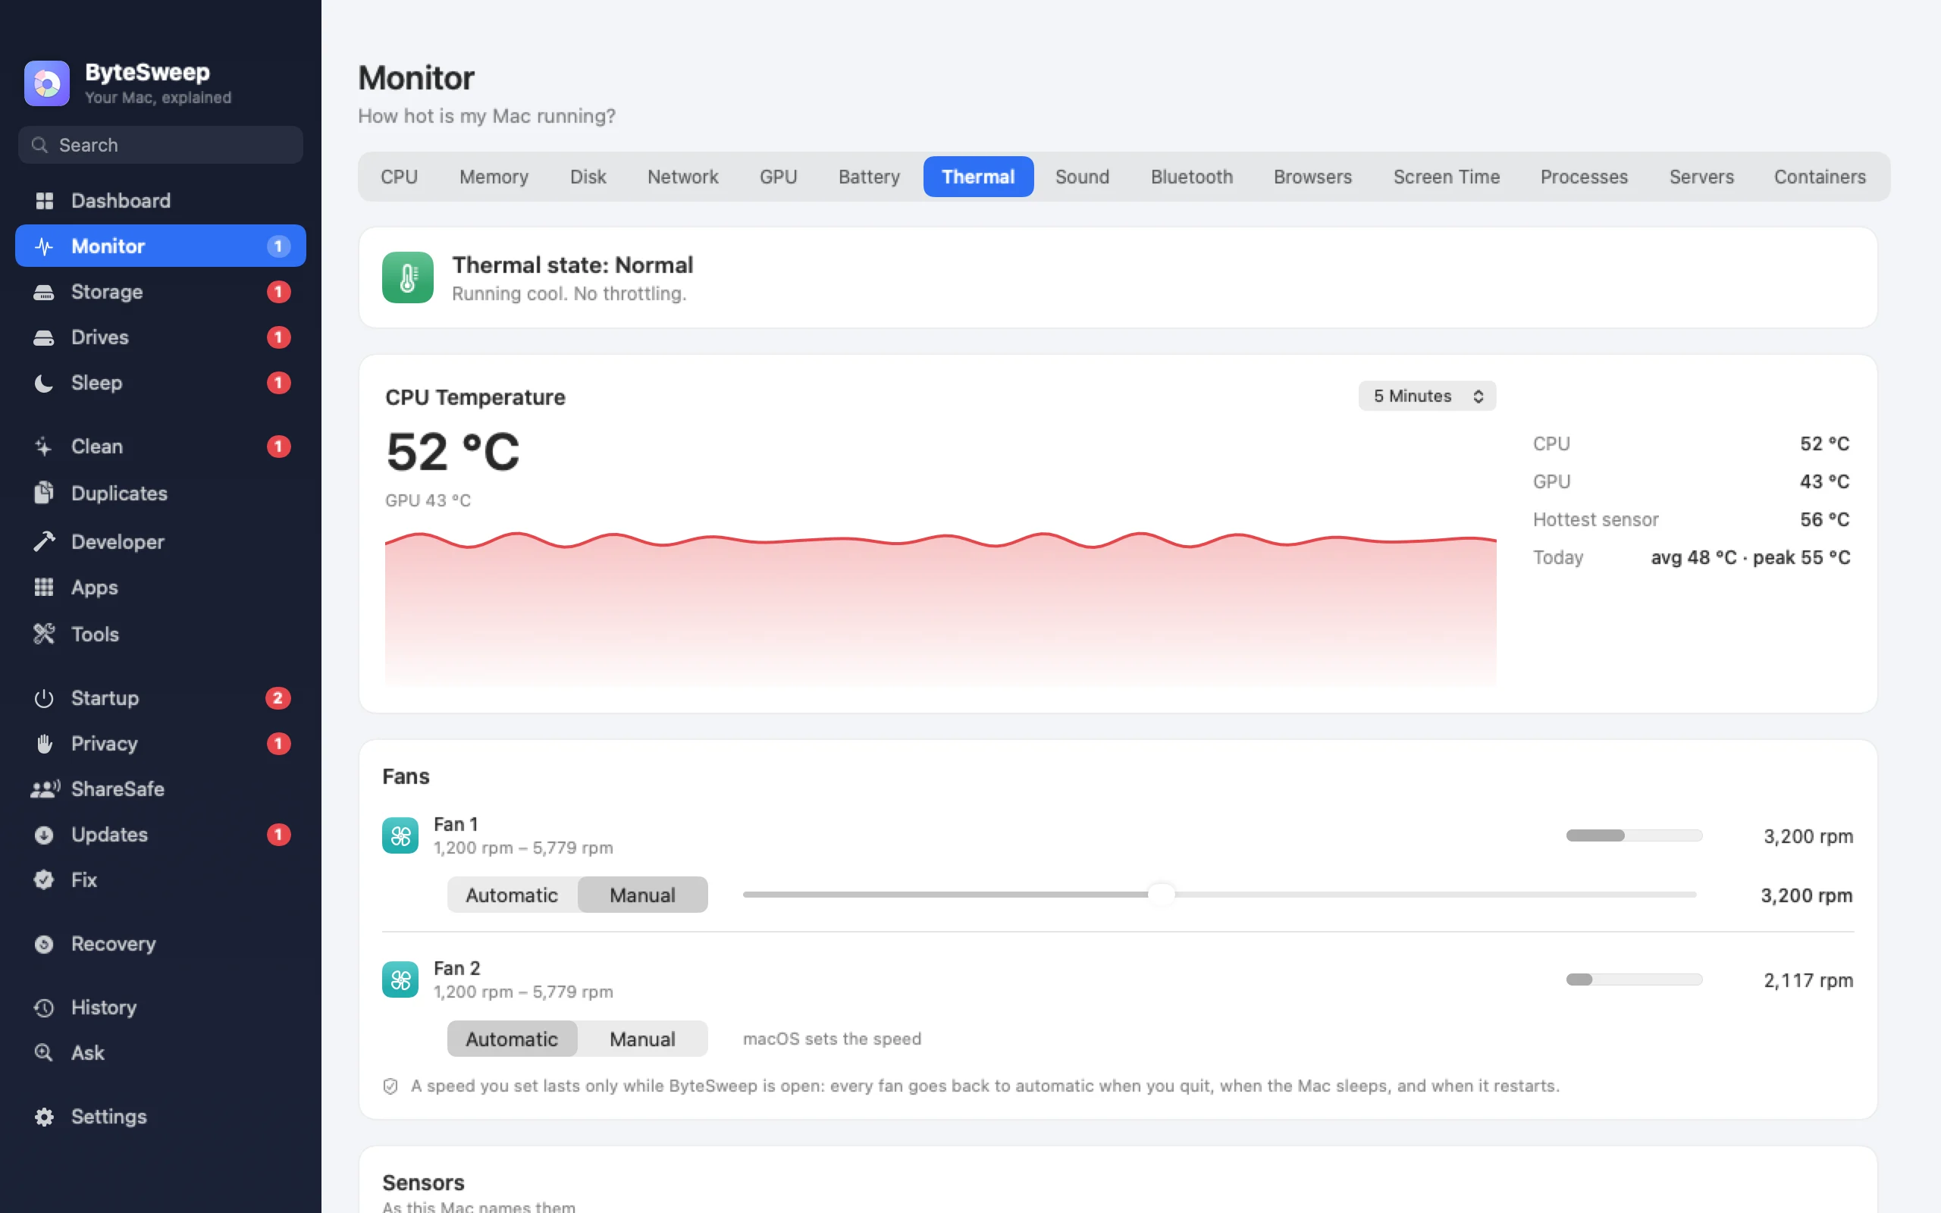
Task: Click the CPU temperature history graph
Action: click(940, 608)
